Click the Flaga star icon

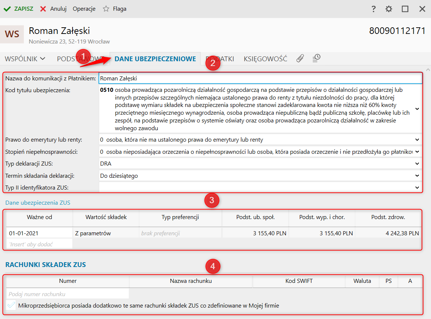coord(106,9)
